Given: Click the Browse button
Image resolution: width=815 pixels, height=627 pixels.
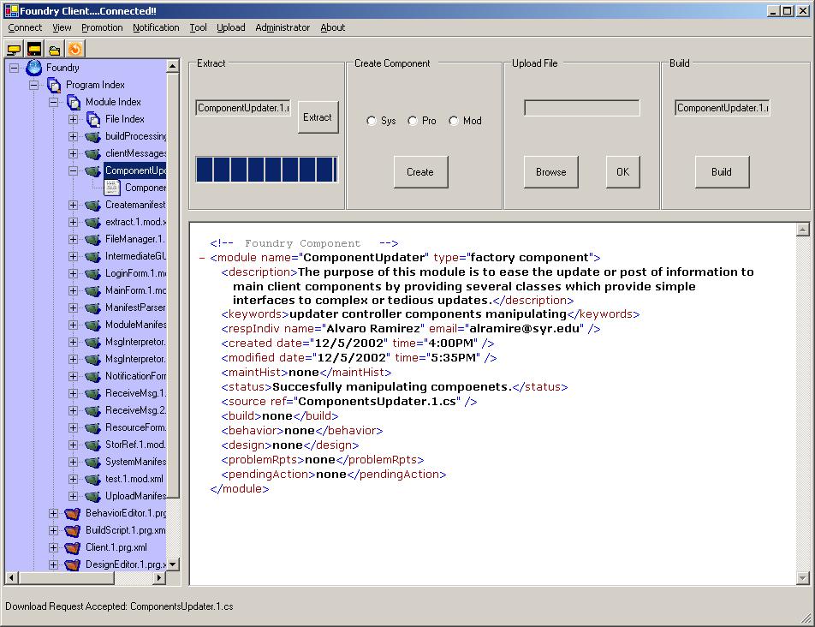Looking at the screenshot, I should coord(551,172).
